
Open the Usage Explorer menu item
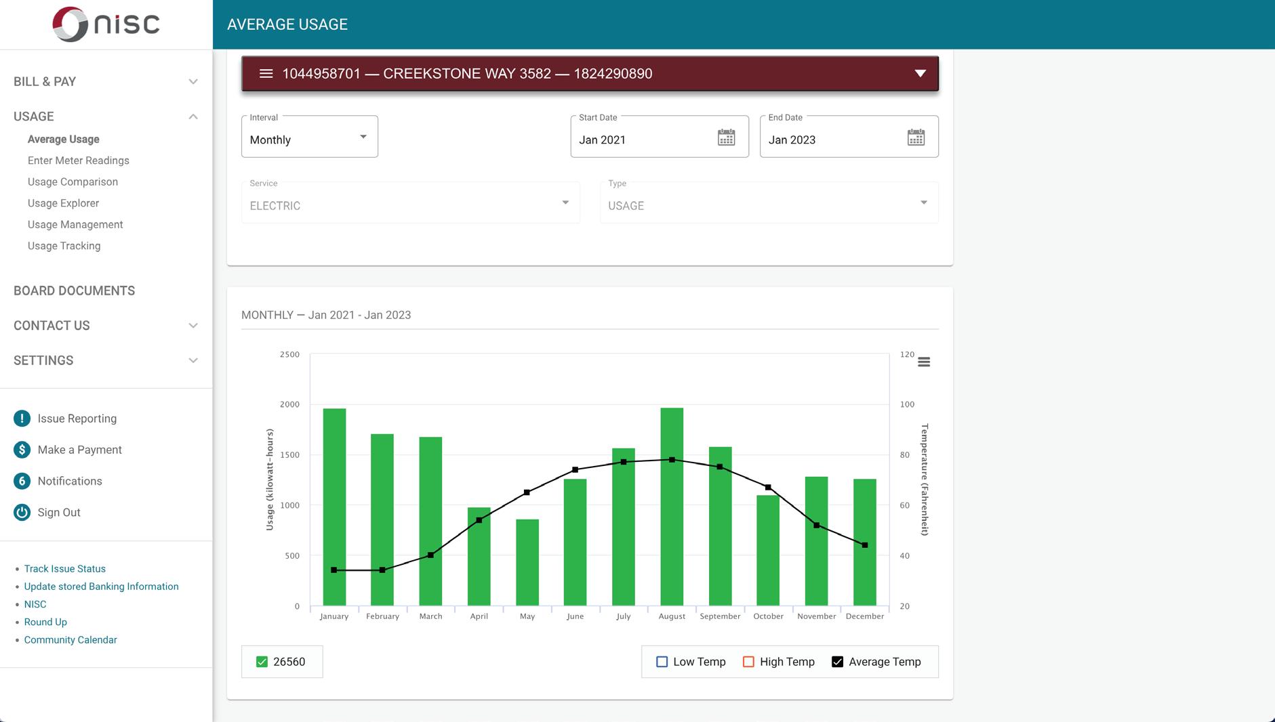pyautogui.click(x=63, y=203)
